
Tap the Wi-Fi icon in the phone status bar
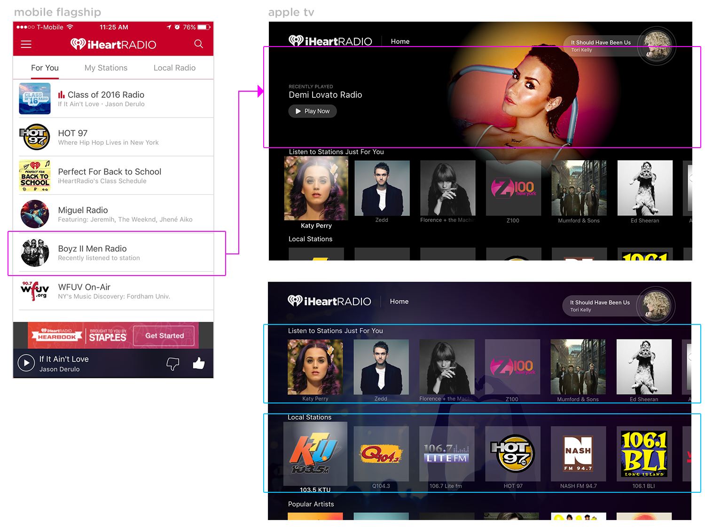point(70,27)
